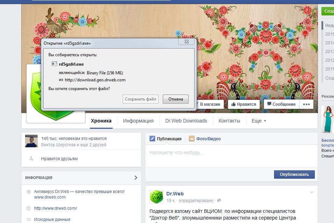Click the globe icon beside http://www.drweb.com/
Viewport: 334px width, 223px height.
tap(29, 208)
